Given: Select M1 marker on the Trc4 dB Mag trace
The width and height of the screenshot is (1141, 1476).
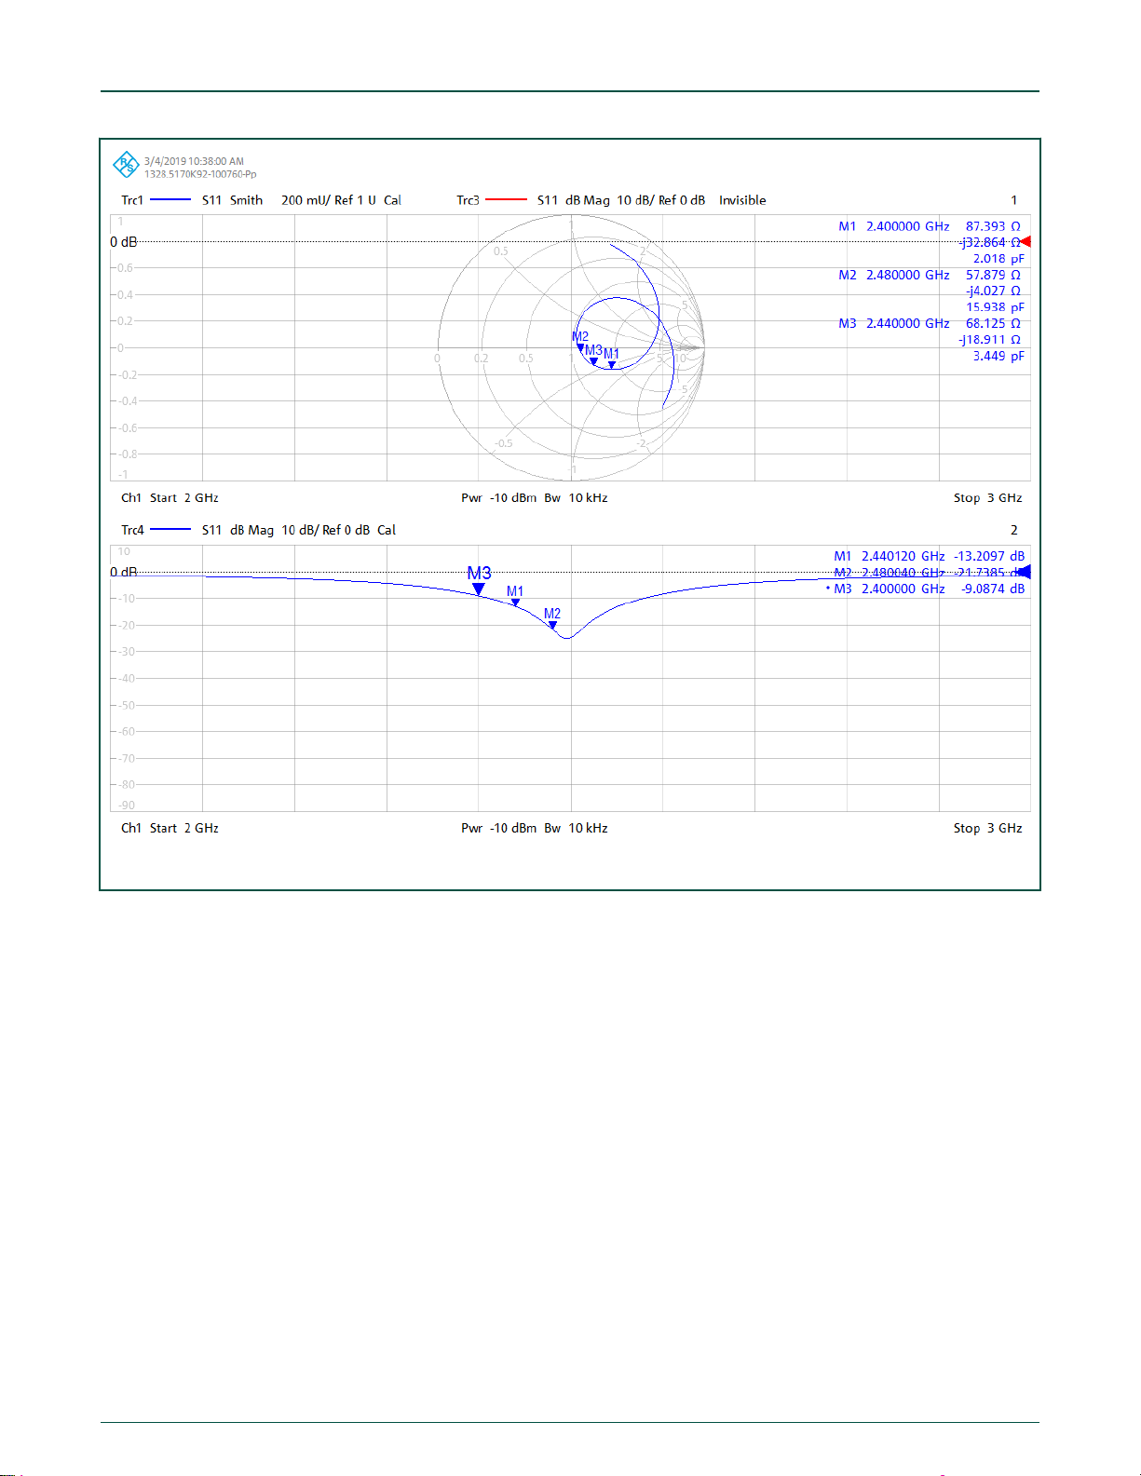Looking at the screenshot, I should (516, 603).
